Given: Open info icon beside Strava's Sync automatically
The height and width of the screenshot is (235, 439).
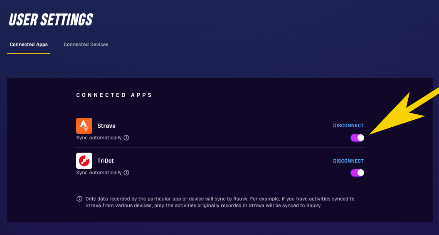Looking at the screenshot, I should [126, 138].
